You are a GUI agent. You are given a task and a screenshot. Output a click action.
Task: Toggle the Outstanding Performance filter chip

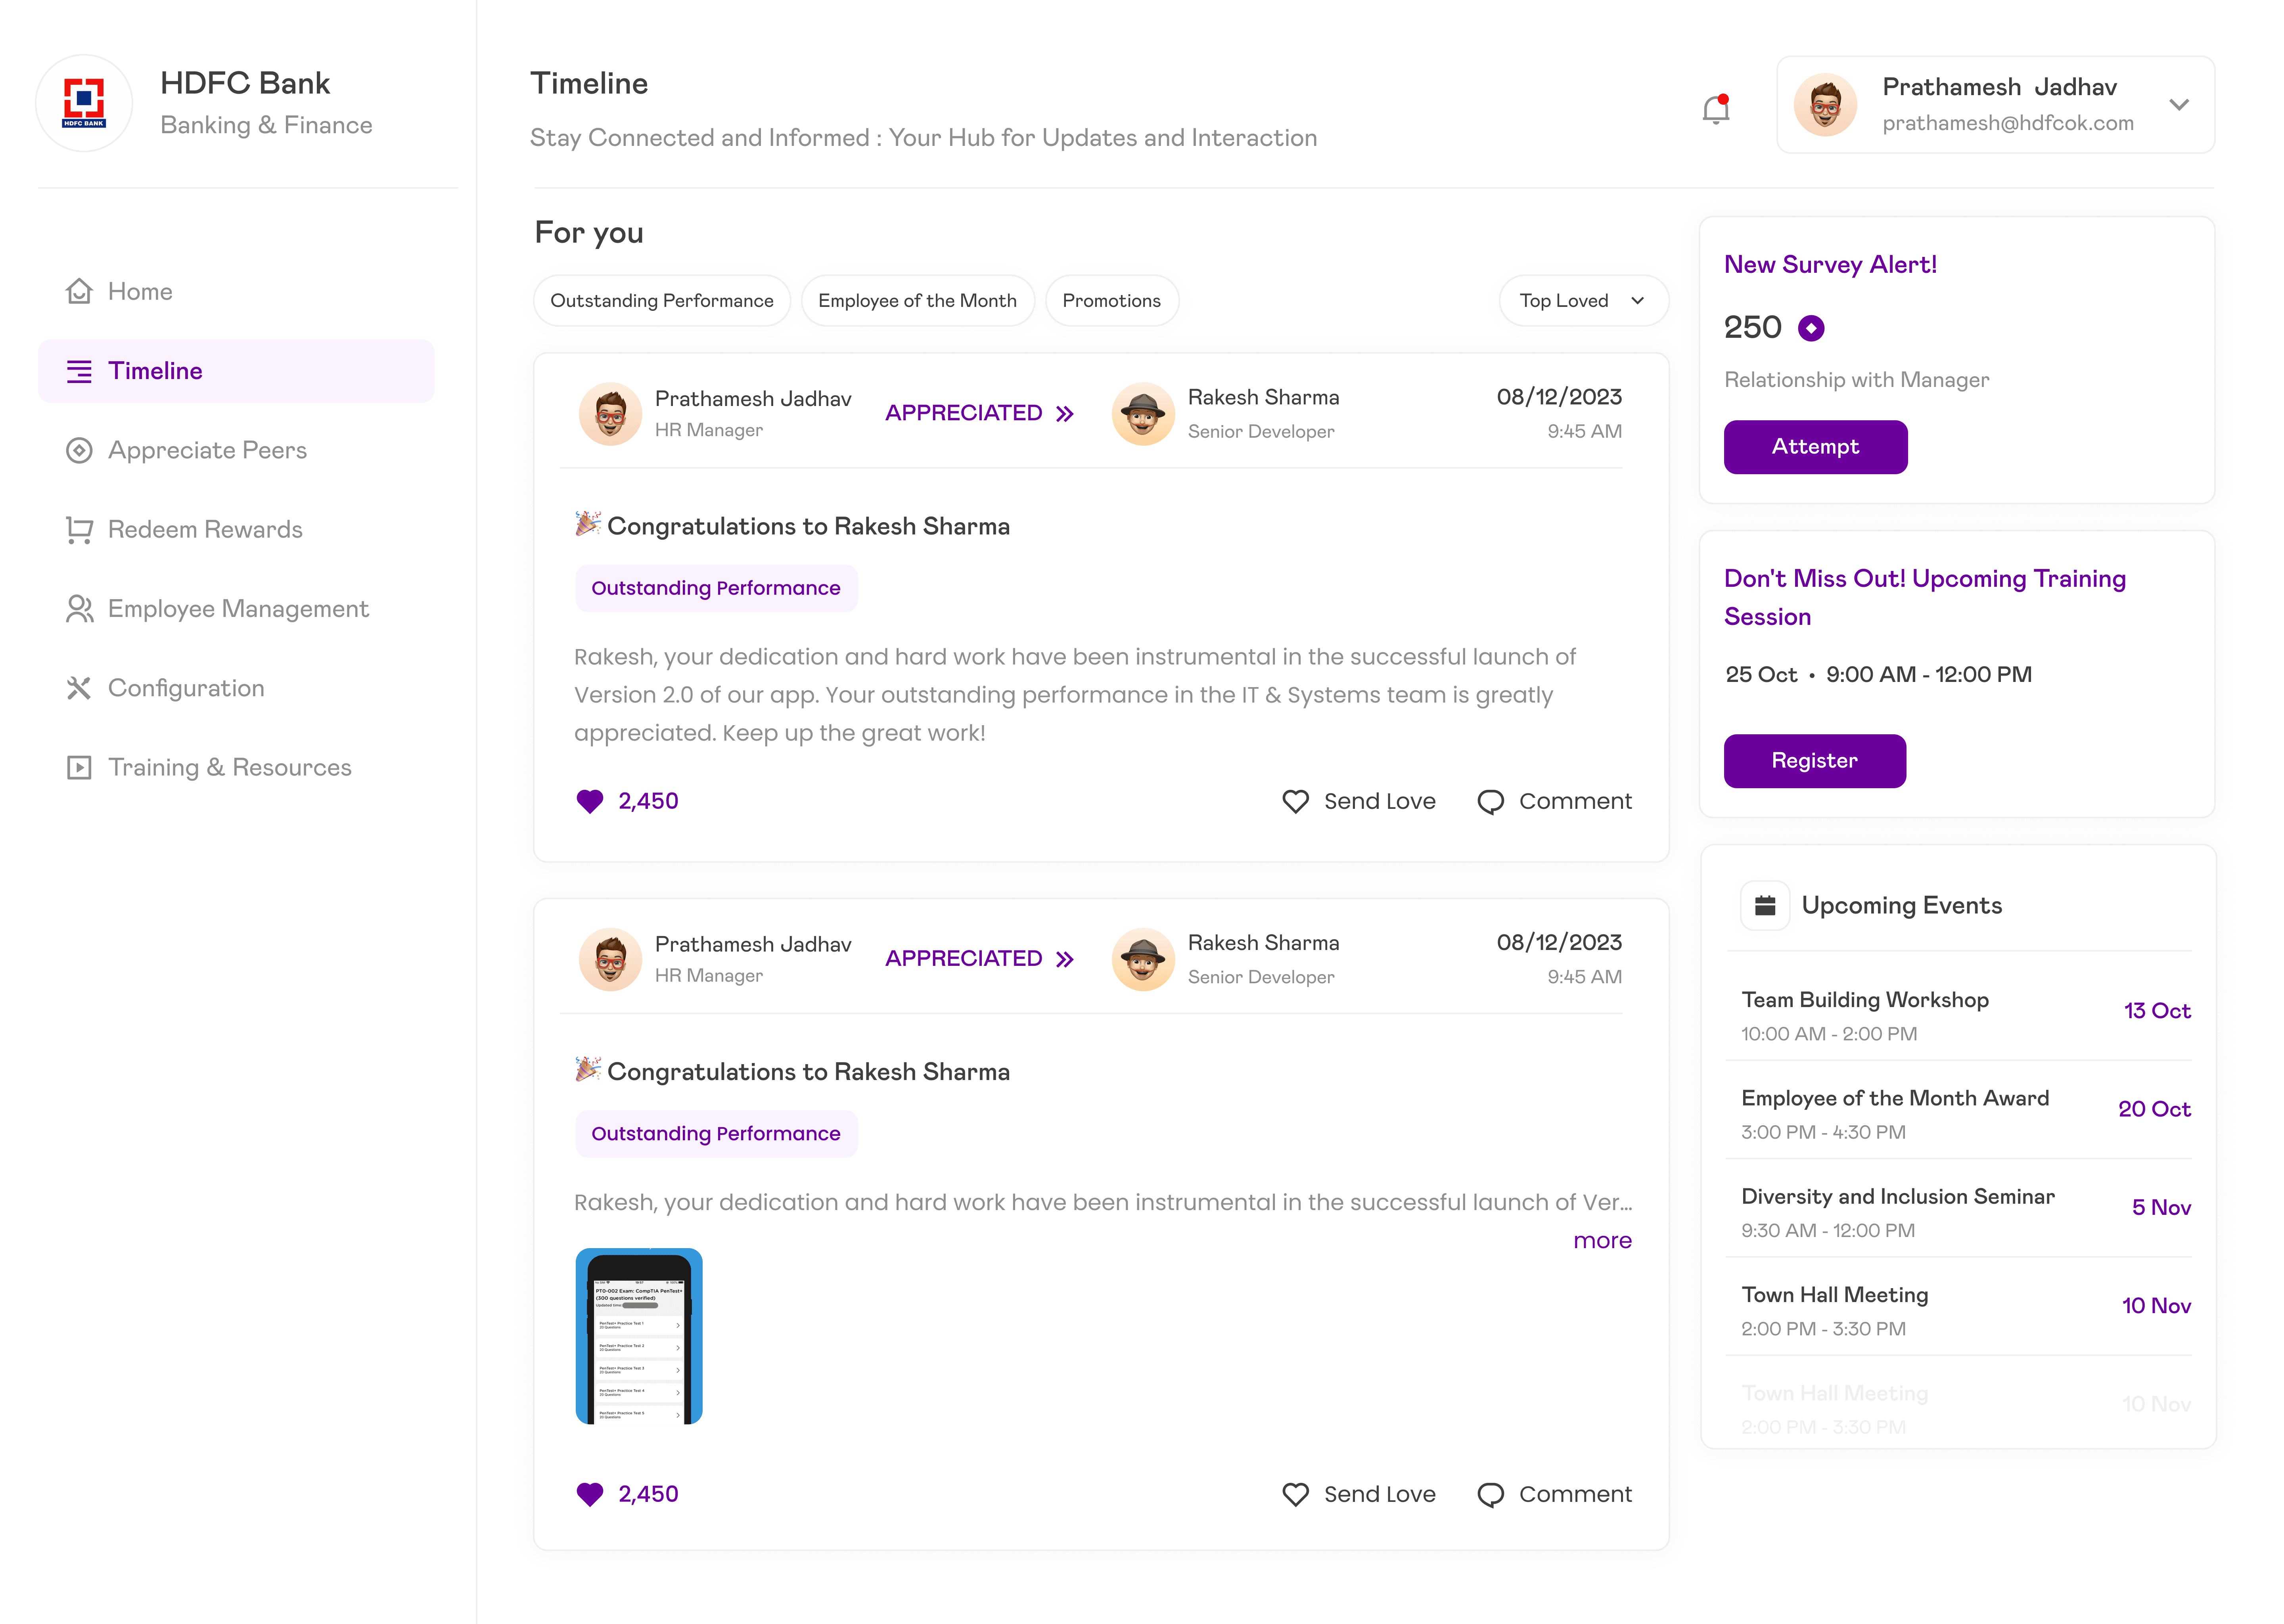pos(661,301)
